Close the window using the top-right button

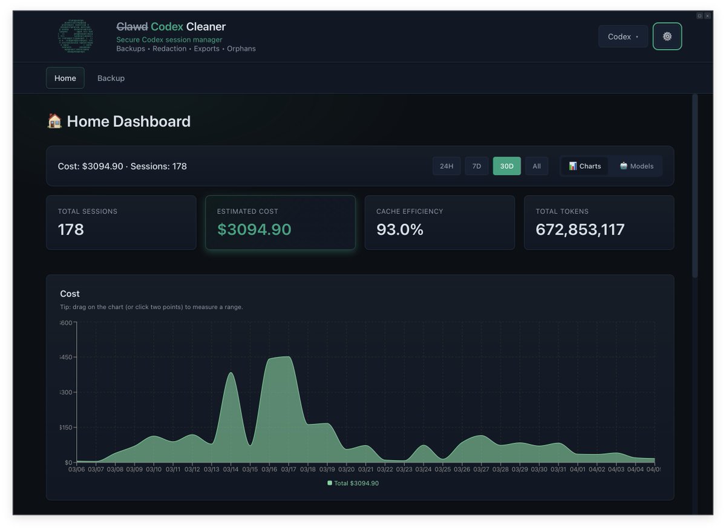tap(707, 16)
